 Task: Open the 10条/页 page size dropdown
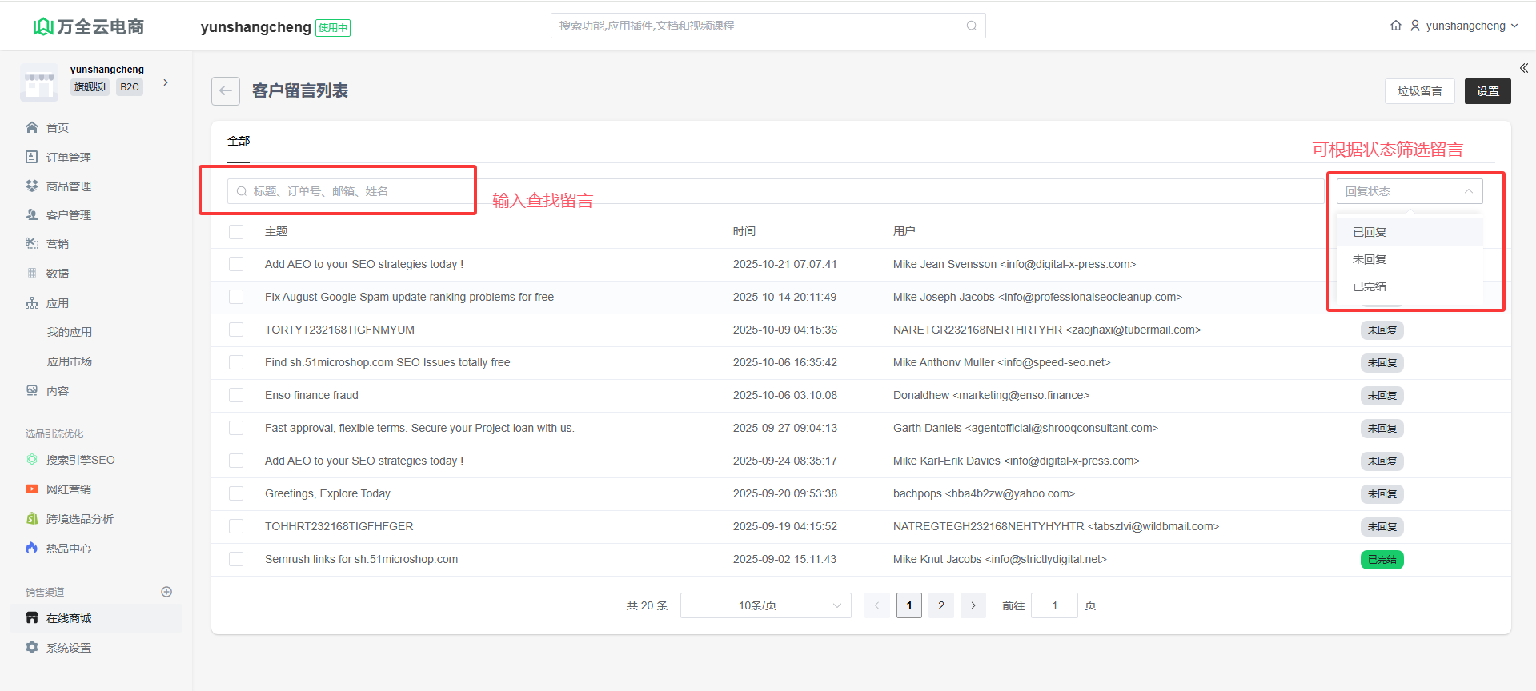(x=765, y=605)
